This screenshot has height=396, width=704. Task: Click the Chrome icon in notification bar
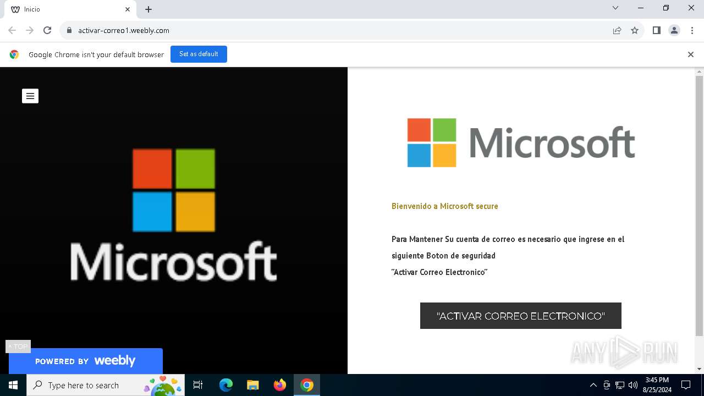[x=14, y=54]
